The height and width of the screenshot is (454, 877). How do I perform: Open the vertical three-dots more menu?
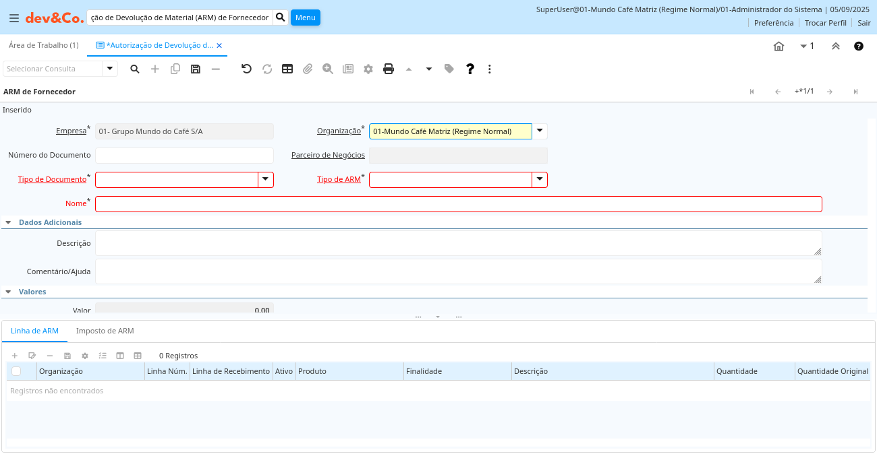click(x=490, y=69)
